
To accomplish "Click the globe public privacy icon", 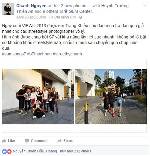I will click(81, 17).
